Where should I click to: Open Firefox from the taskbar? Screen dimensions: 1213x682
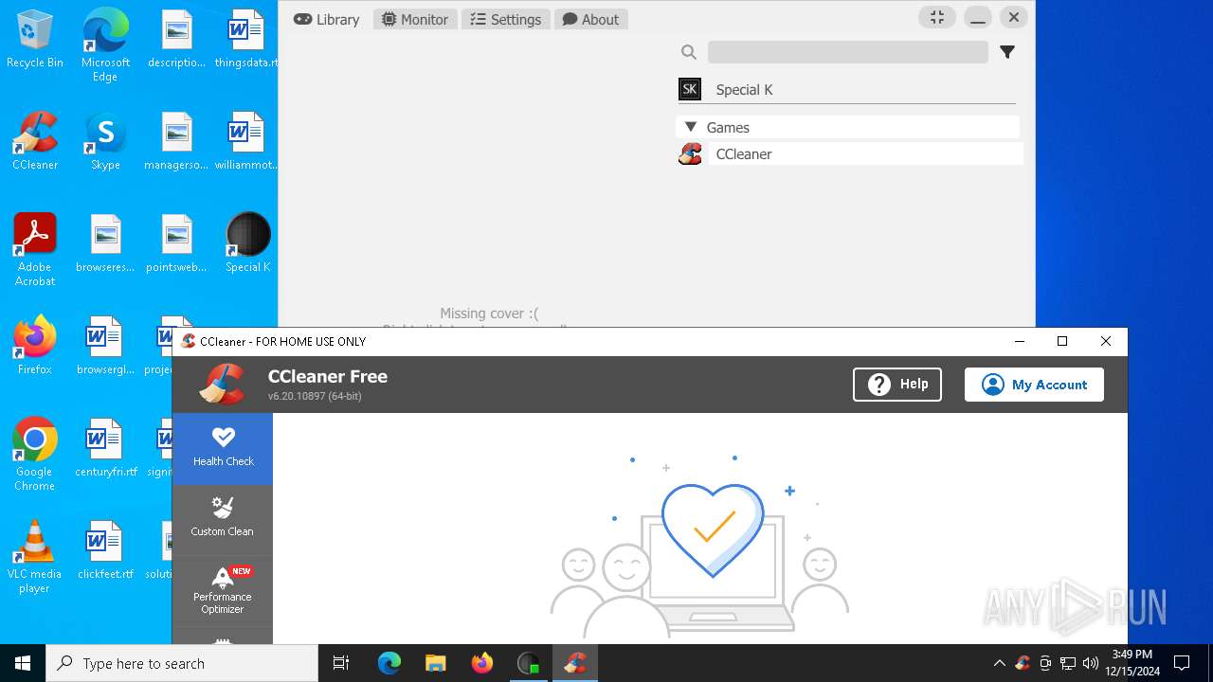click(x=482, y=663)
